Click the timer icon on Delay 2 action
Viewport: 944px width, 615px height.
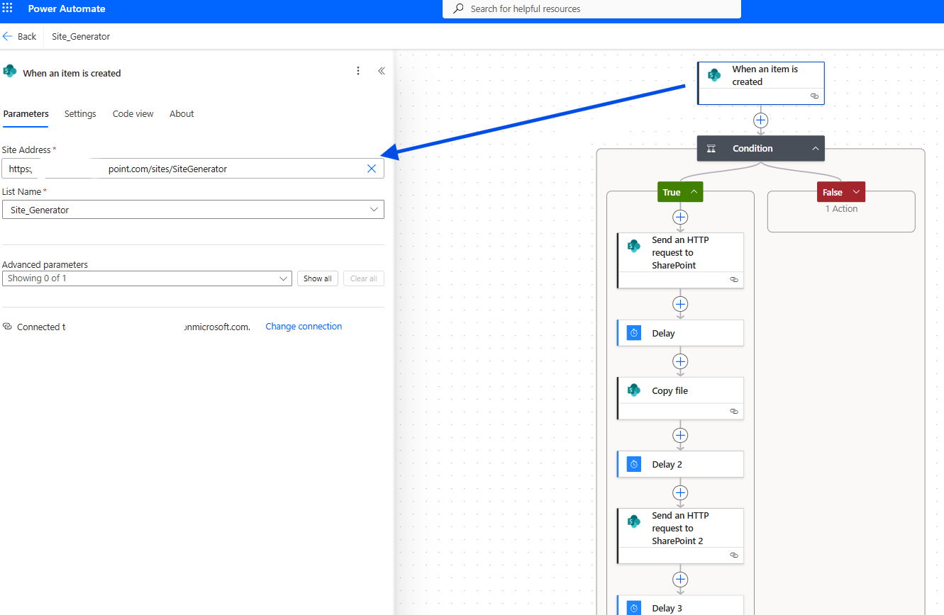click(x=634, y=464)
